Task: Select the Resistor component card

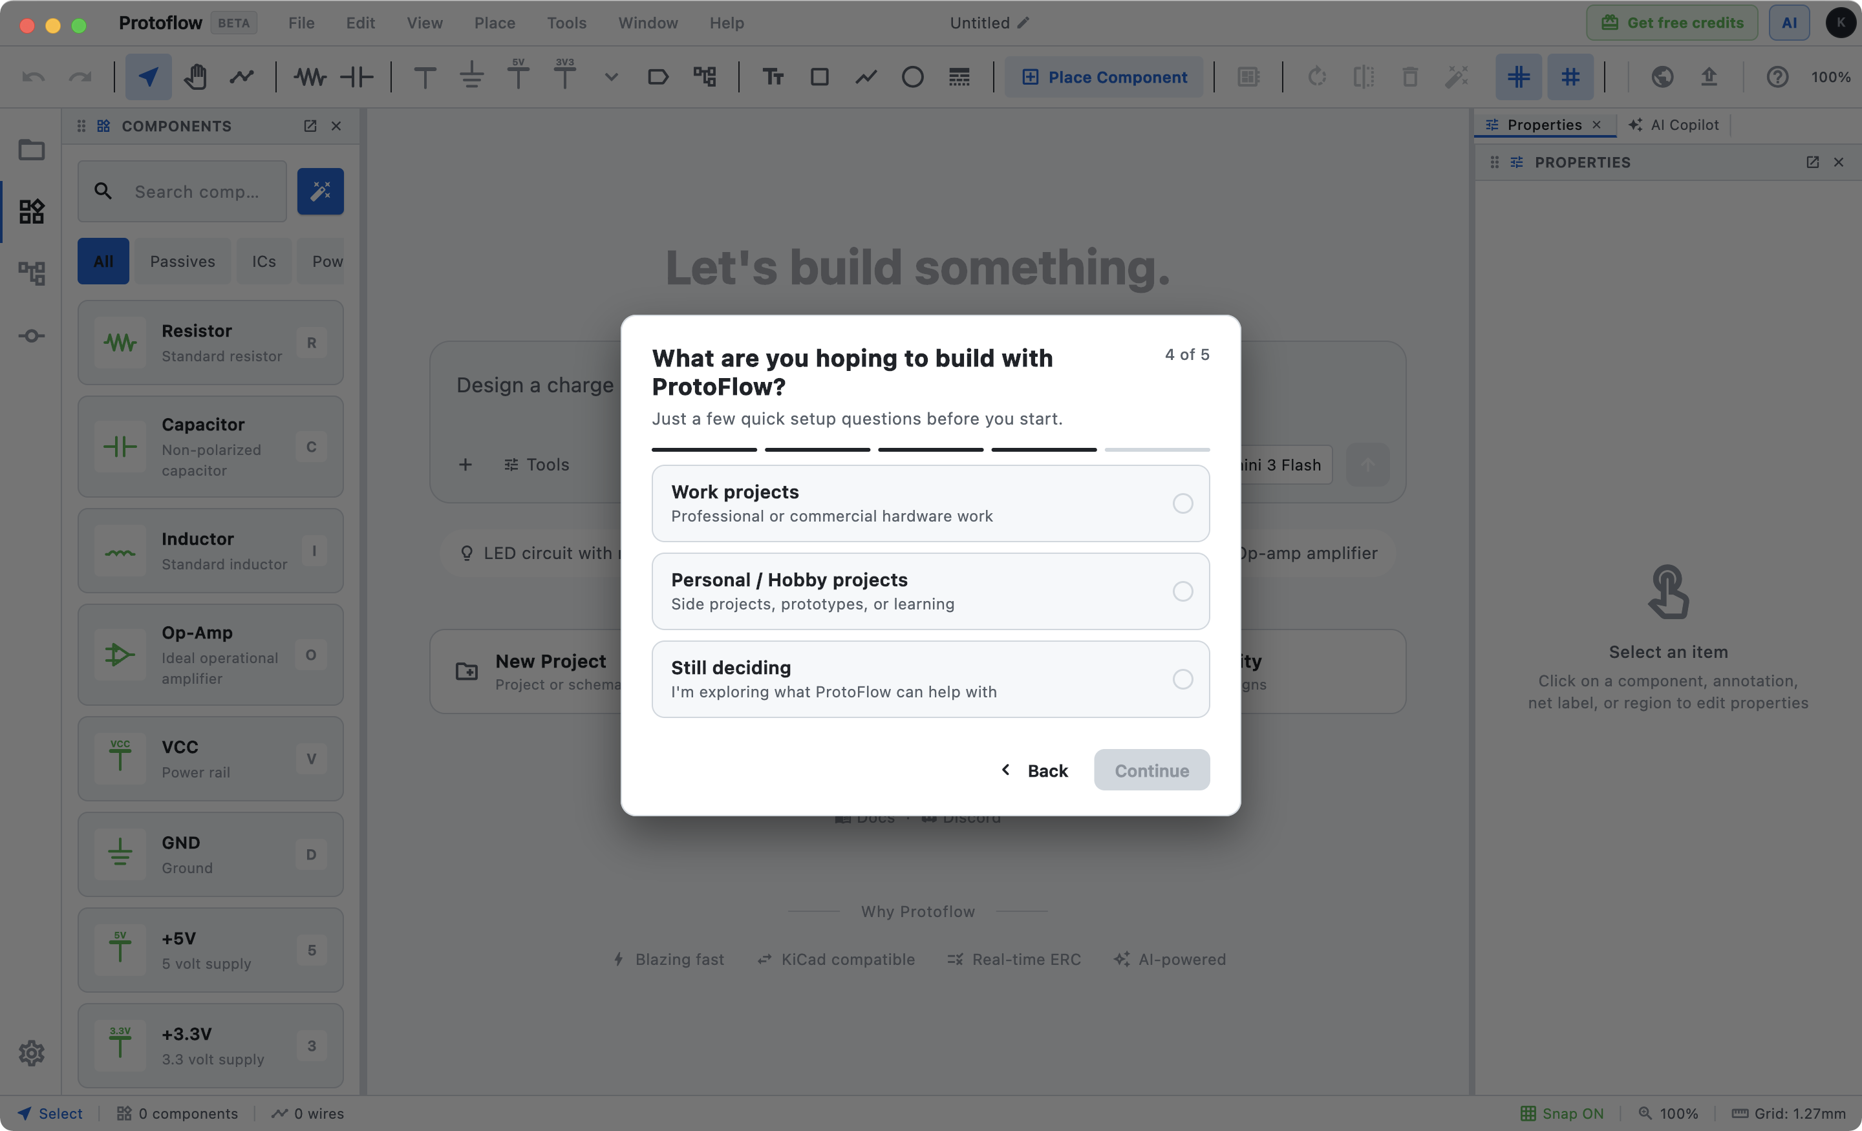Action: [x=211, y=343]
